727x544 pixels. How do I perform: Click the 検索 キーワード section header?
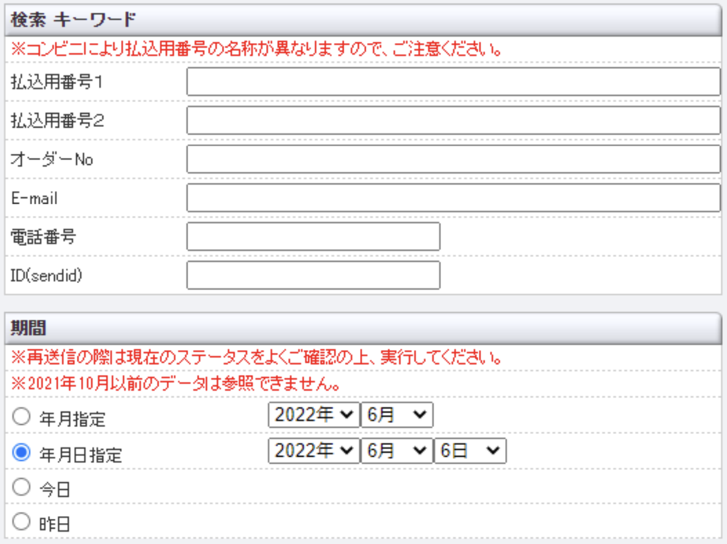[363, 20]
